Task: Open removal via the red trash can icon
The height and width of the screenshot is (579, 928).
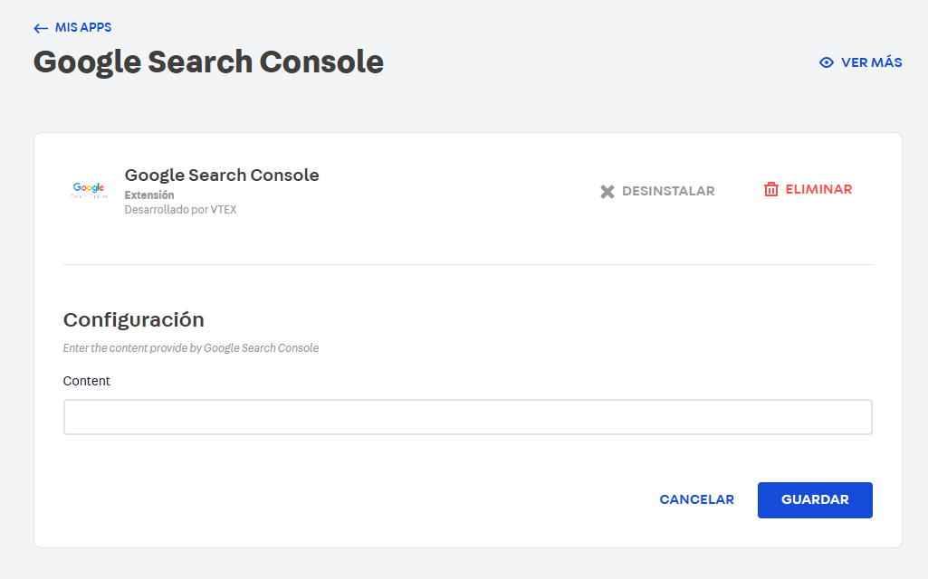Action: tap(771, 189)
